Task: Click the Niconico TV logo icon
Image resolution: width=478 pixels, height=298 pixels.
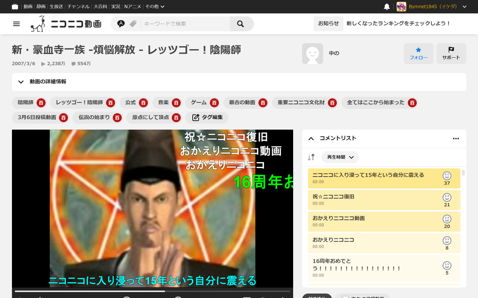Action: coord(15,7)
